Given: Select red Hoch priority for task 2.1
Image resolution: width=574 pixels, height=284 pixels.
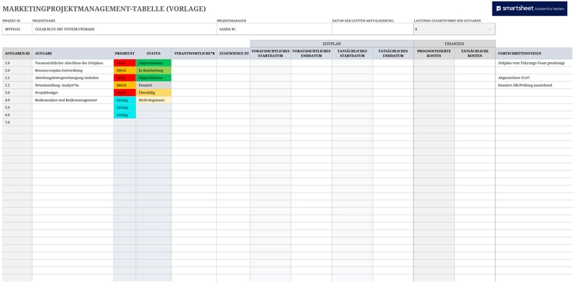Looking at the screenshot, I should [x=124, y=78].
